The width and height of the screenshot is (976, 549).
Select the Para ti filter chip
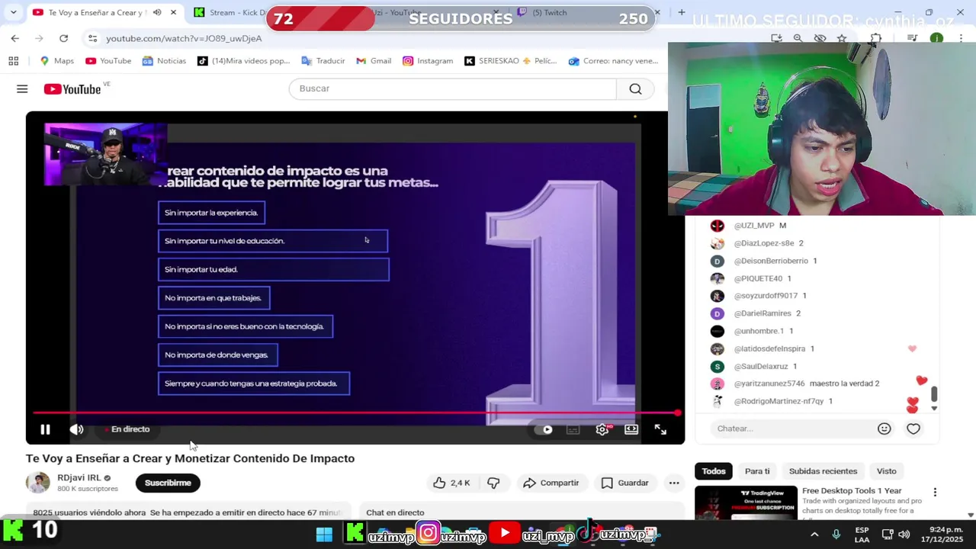(x=757, y=471)
